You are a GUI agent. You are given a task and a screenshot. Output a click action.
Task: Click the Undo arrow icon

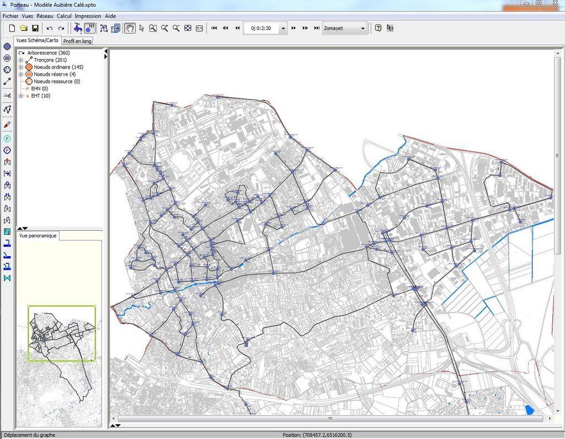coord(50,28)
